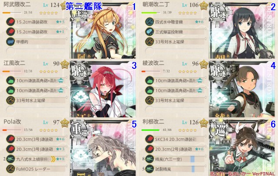Select the 四式水中聴音機 sonar icon
Viewport: 278px width, 176px height.
coord(149,22)
